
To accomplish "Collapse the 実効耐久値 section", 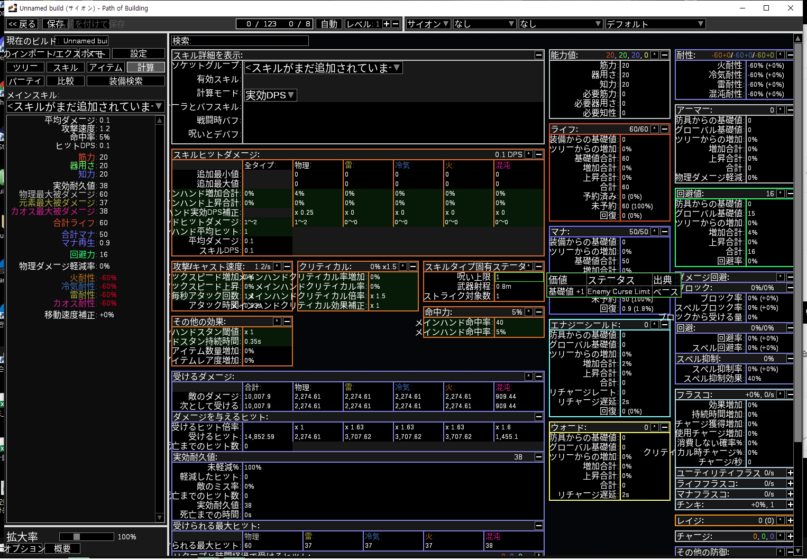I will pyautogui.click(x=539, y=457).
